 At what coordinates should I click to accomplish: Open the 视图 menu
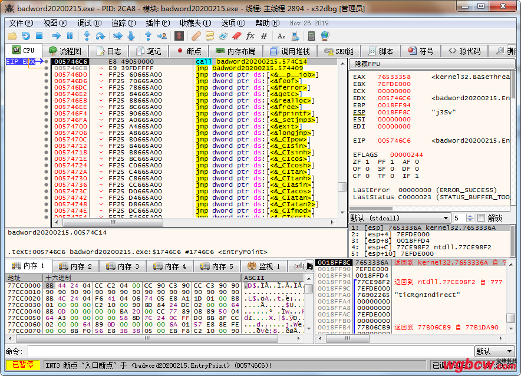tap(55, 23)
